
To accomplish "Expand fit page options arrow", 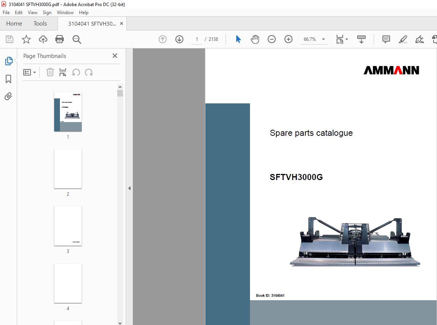I will [347, 39].
